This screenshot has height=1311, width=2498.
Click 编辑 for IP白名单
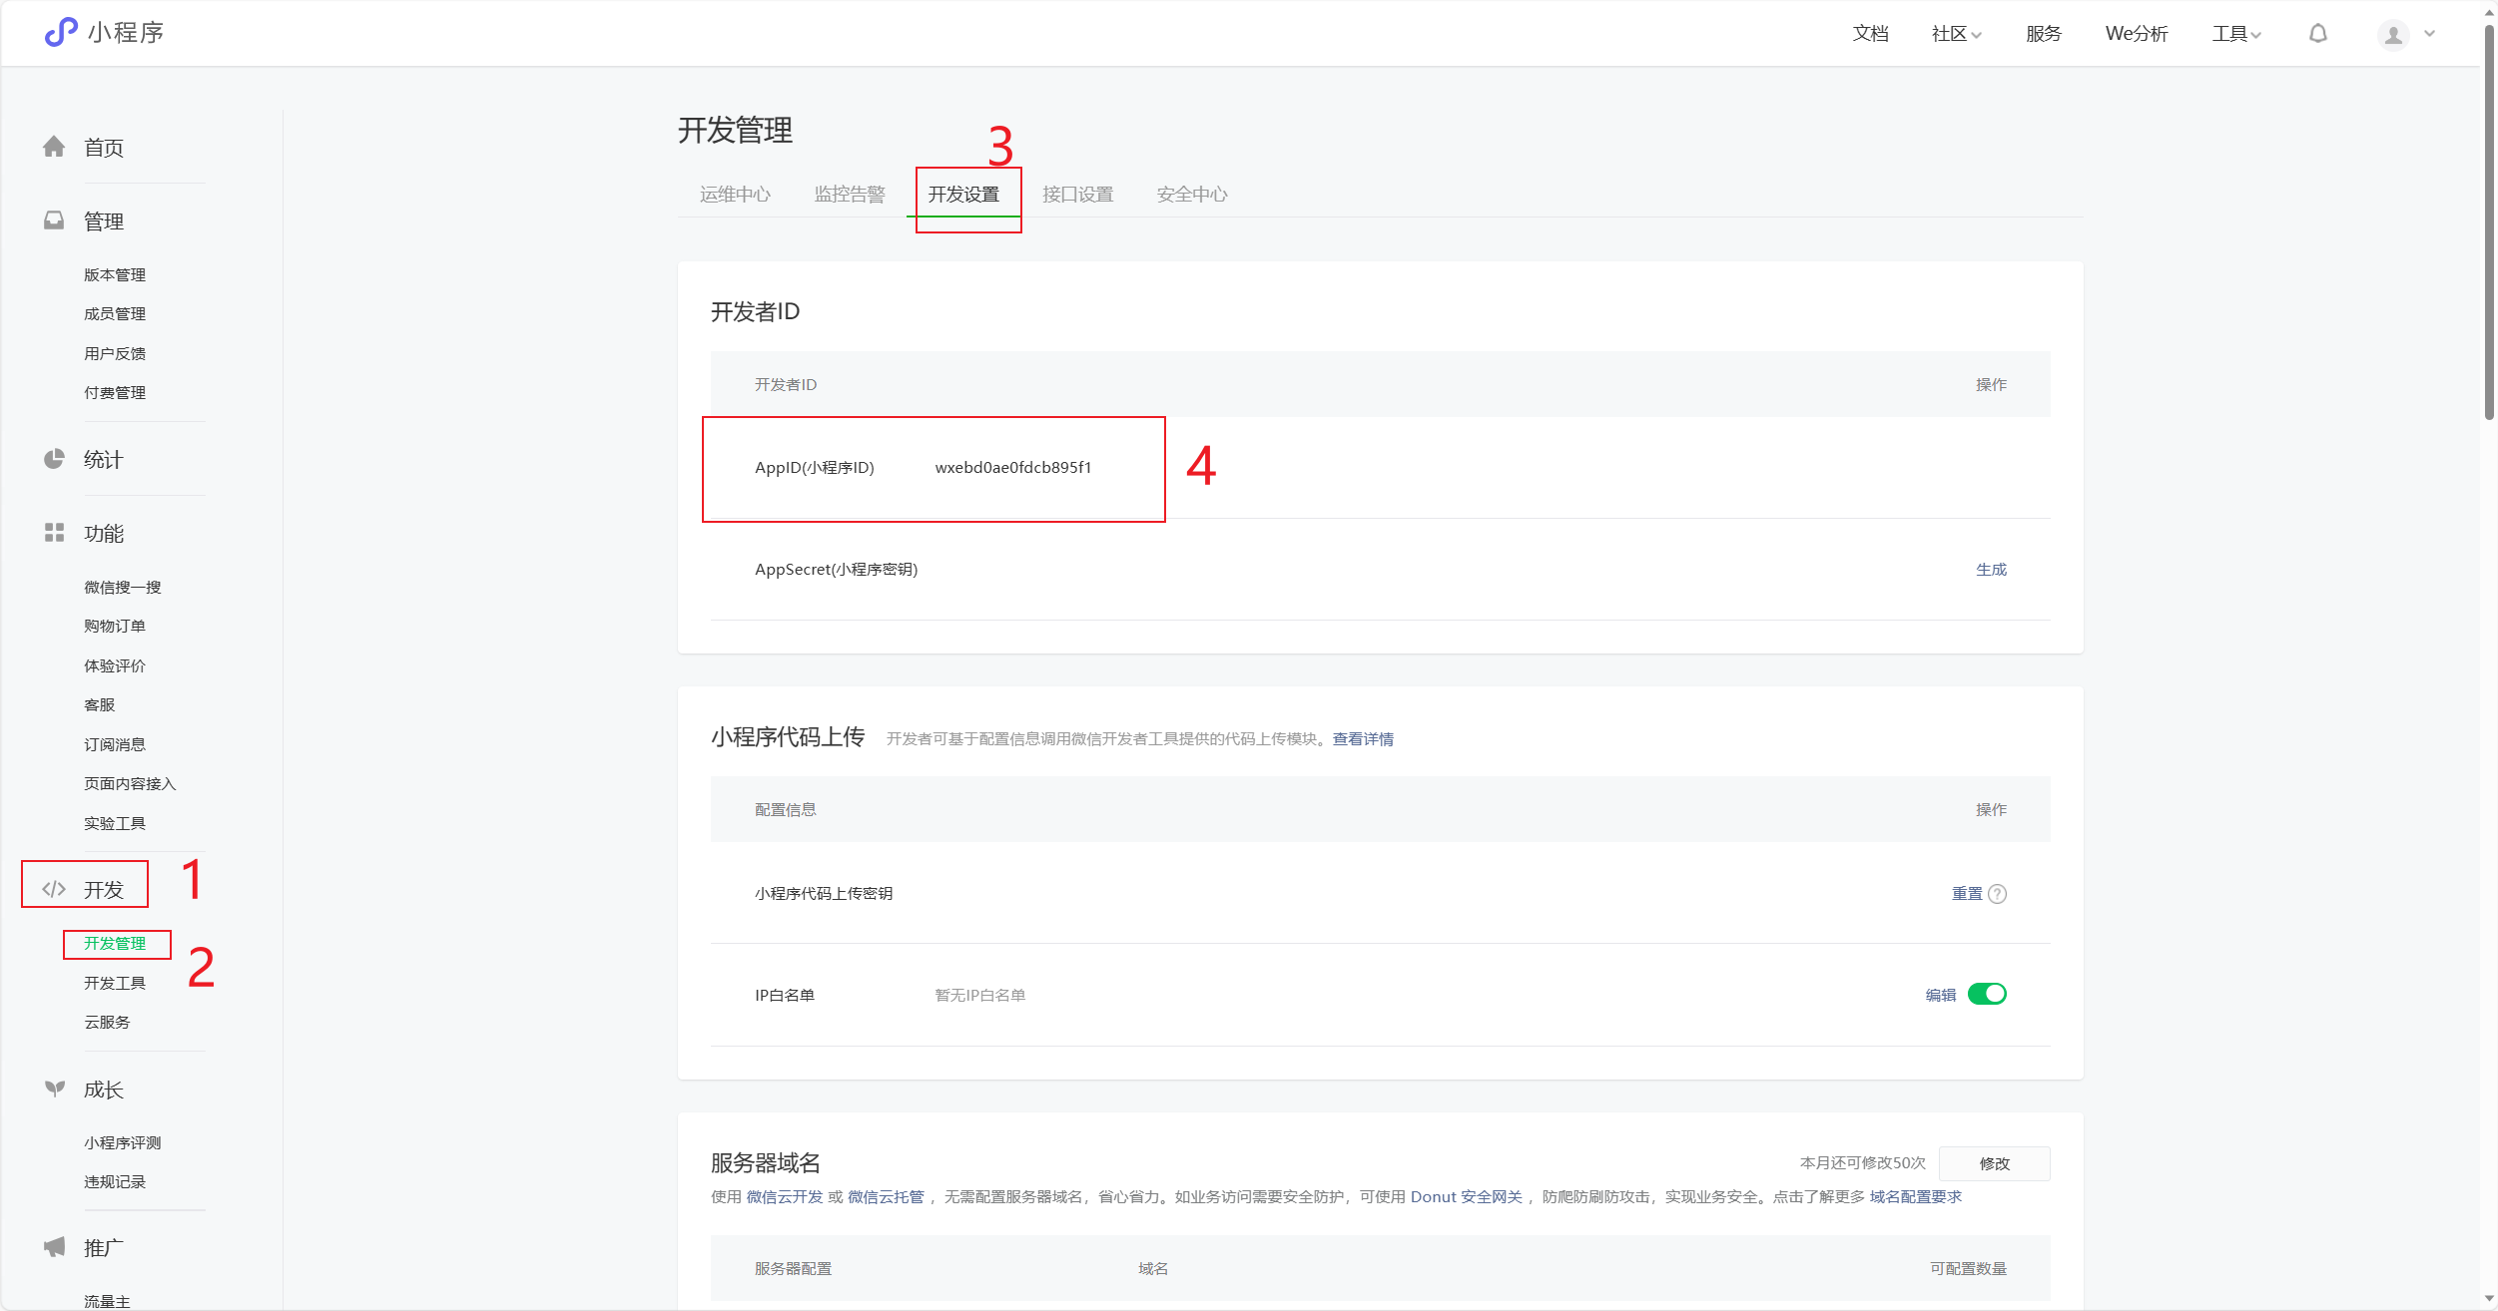pos(1941,996)
